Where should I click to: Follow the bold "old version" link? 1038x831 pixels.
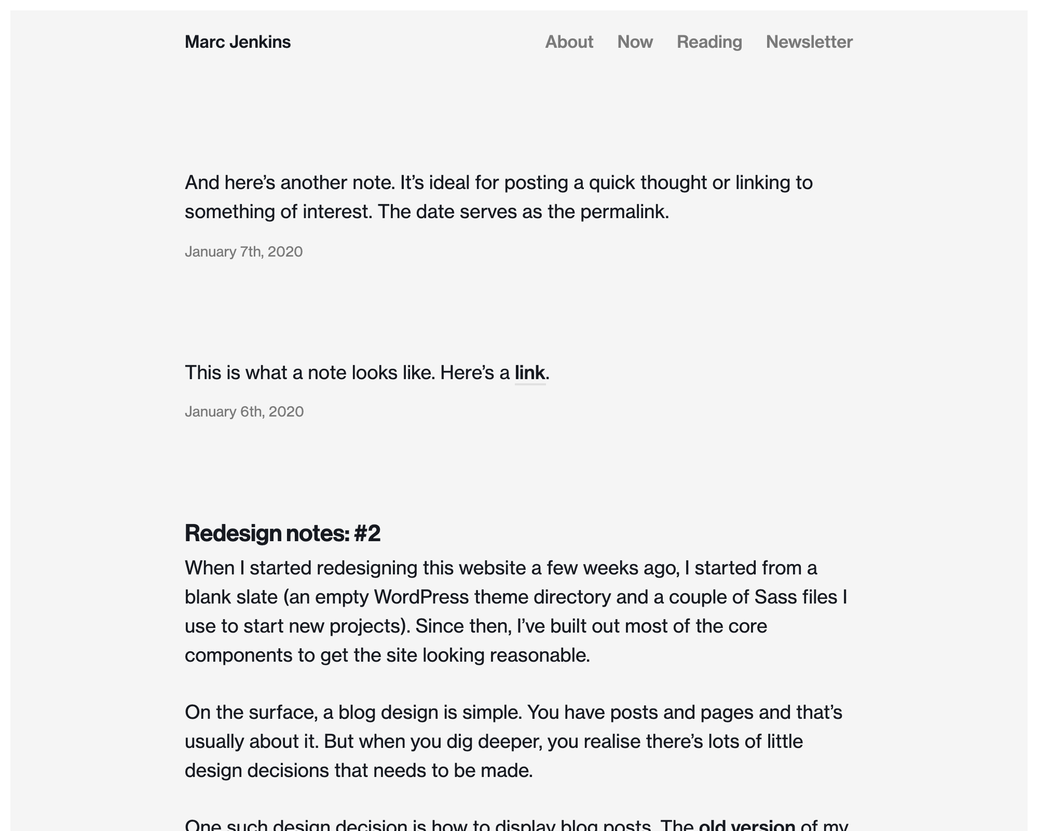(x=746, y=825)
